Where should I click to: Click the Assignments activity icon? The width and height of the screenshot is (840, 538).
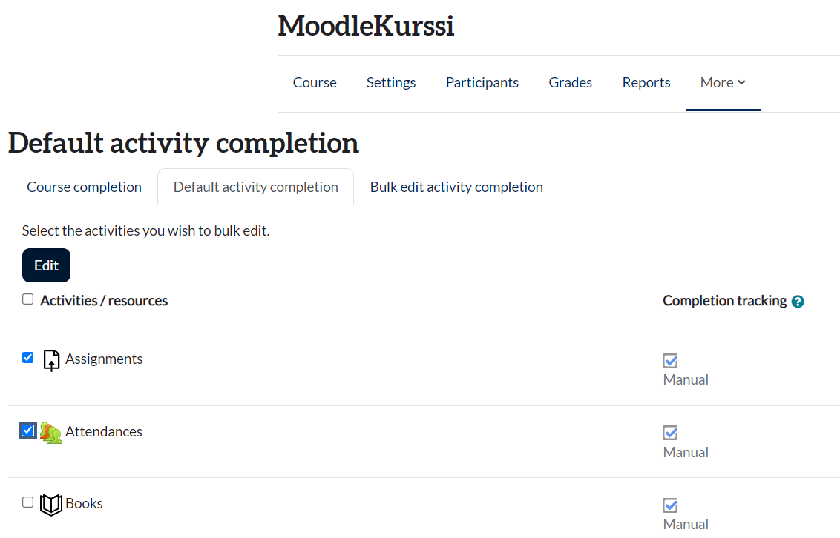51,360
